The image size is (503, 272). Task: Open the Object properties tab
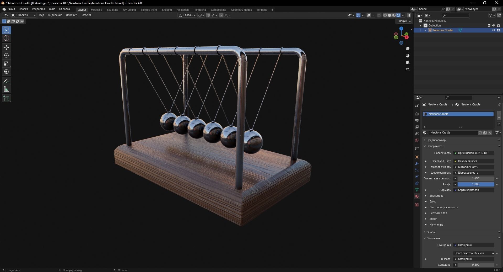417,157
